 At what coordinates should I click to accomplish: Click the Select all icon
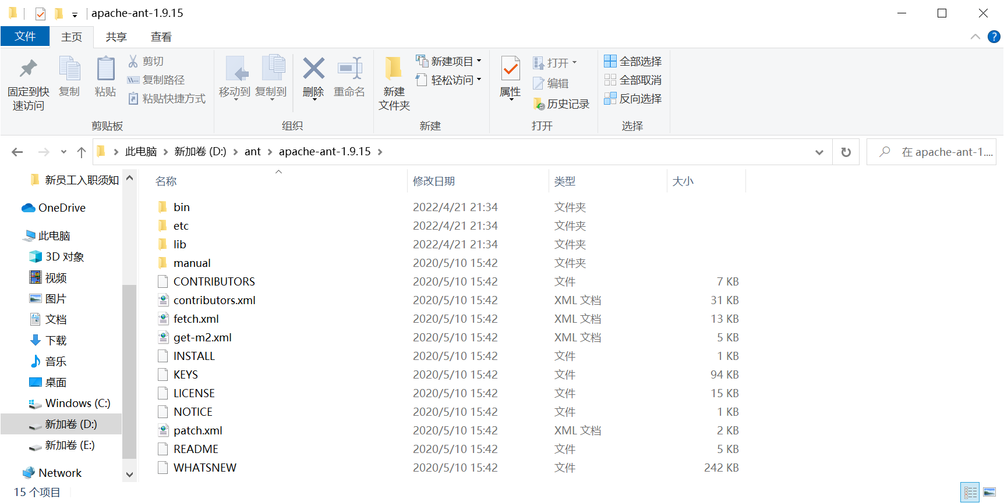(x=610, y=61)
